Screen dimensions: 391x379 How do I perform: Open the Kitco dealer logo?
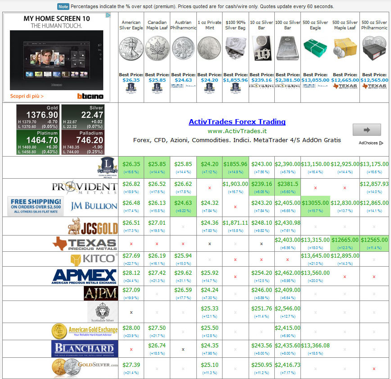[94, 259]
